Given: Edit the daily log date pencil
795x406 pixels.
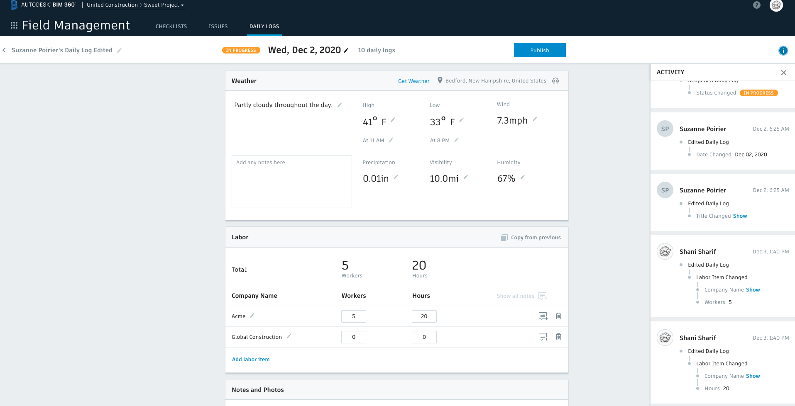Looking at the screenshot, I should 346,51.
